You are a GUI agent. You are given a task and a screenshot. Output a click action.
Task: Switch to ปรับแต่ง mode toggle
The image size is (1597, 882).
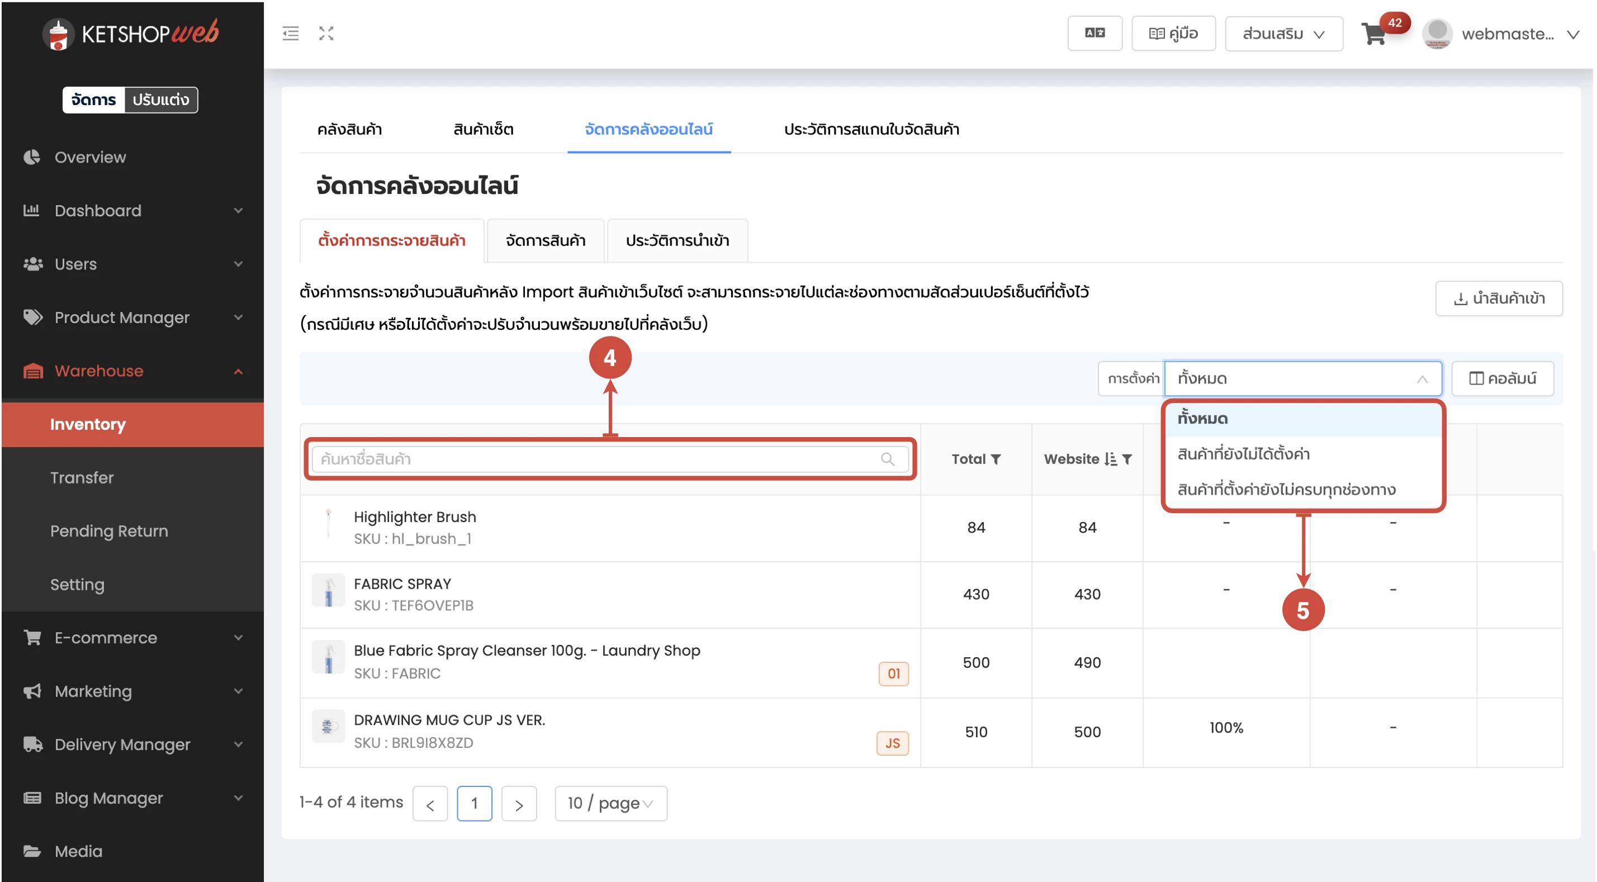(x=160, y=100)
